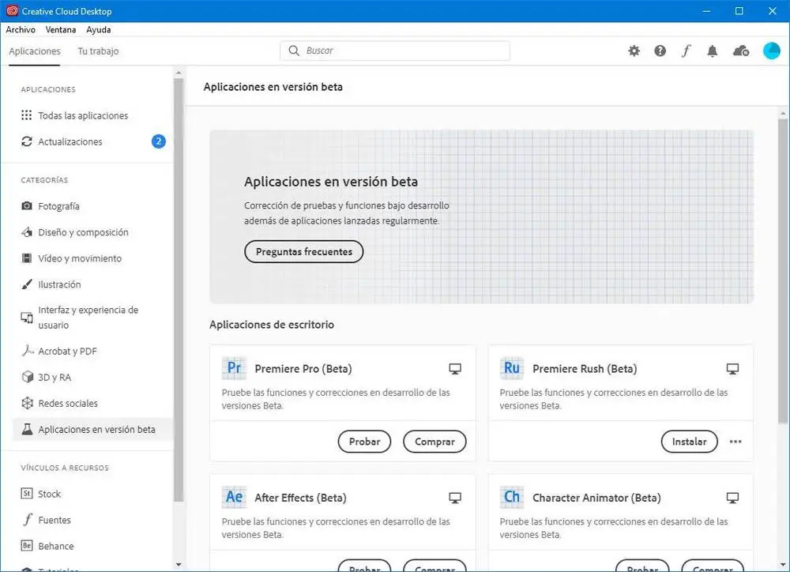Focus the Buscar search field
The width and height of the screenshot is (790, 572).
tap(395, 51)
